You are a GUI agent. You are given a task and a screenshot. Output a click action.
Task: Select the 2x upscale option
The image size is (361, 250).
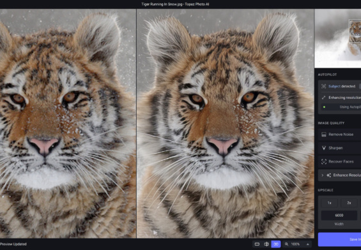pyautogui.click(x=349, y=203)
